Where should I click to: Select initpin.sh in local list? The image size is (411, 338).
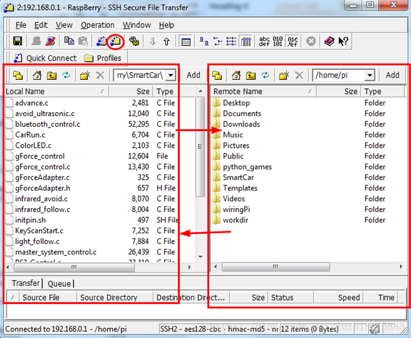pyautogui.click(x=30, y=220)
